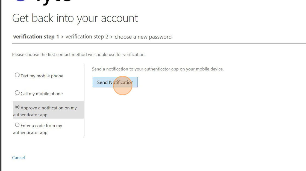The image size is (306, 171).
Task: Pick the Enter a code radio button
Action: point(17,125)
